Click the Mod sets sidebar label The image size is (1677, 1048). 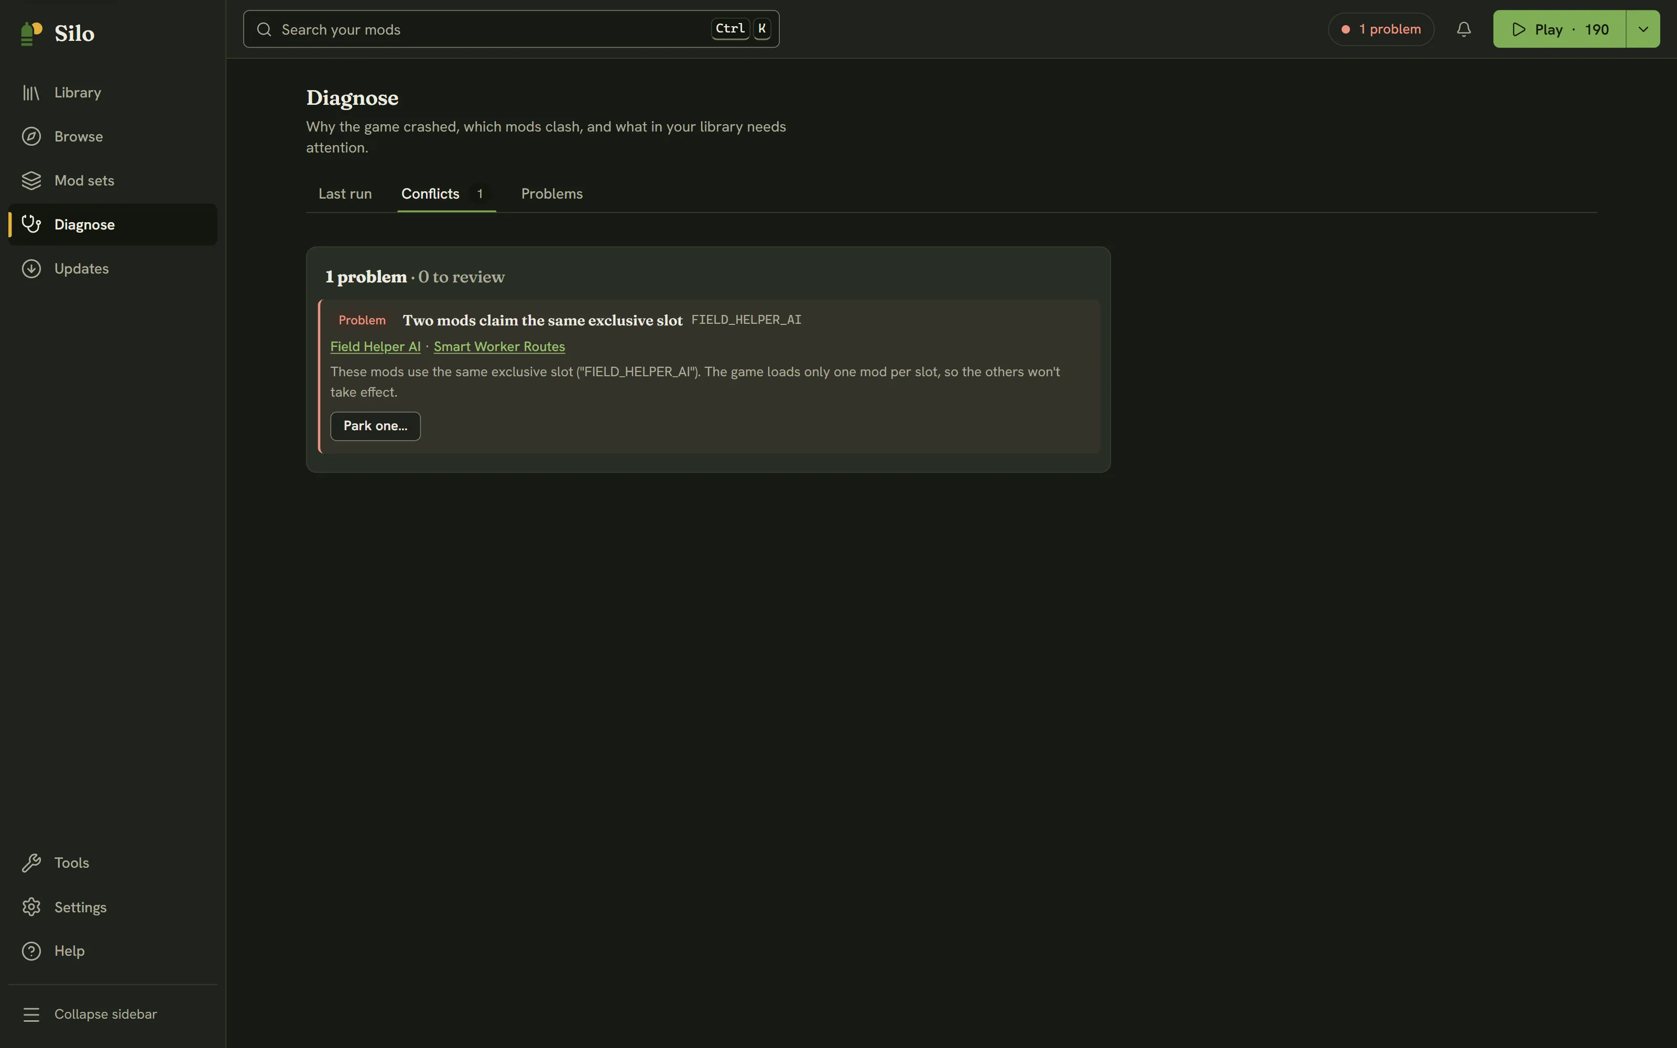[84, 180]
